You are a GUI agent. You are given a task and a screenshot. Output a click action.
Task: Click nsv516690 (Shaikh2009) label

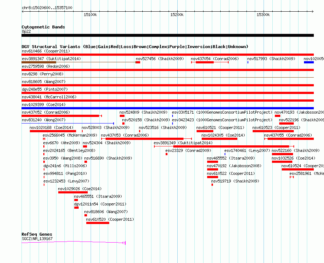(x=108, y=158)
